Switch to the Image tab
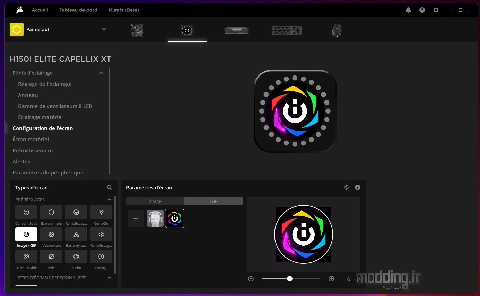This screenshot has width=480, height=296. [155, 201]
